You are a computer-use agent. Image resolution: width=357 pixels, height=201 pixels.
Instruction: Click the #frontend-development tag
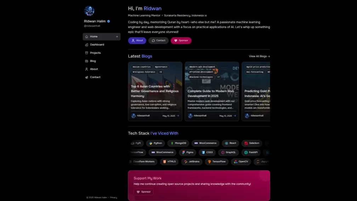click(x=201, y=72)
